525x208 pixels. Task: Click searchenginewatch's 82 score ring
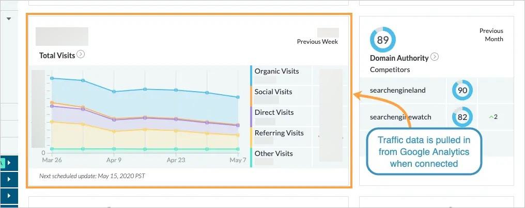462,117
